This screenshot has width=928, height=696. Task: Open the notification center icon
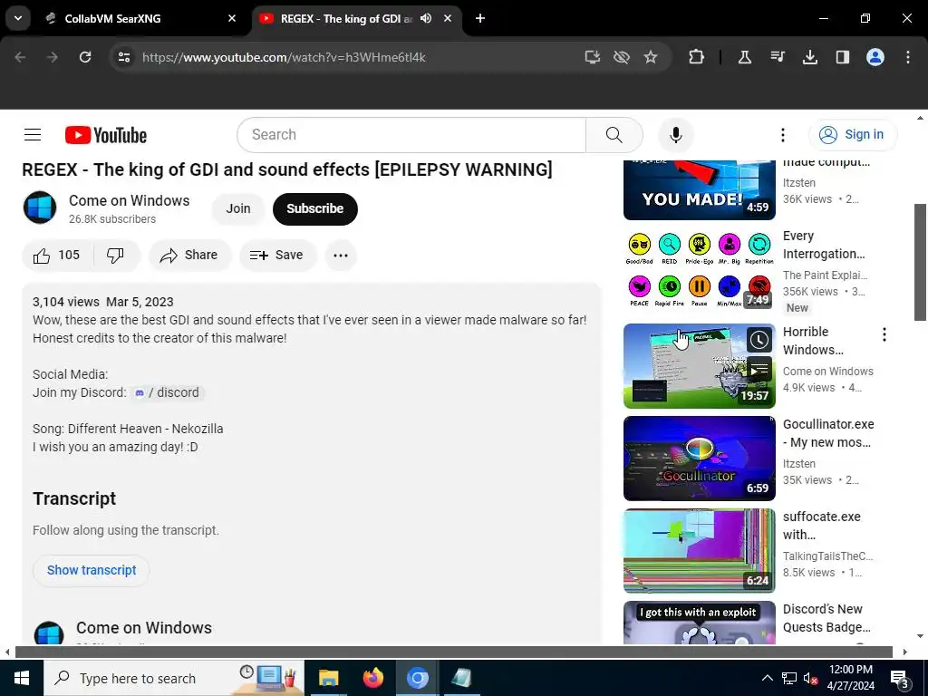click(x=900, y=678)
